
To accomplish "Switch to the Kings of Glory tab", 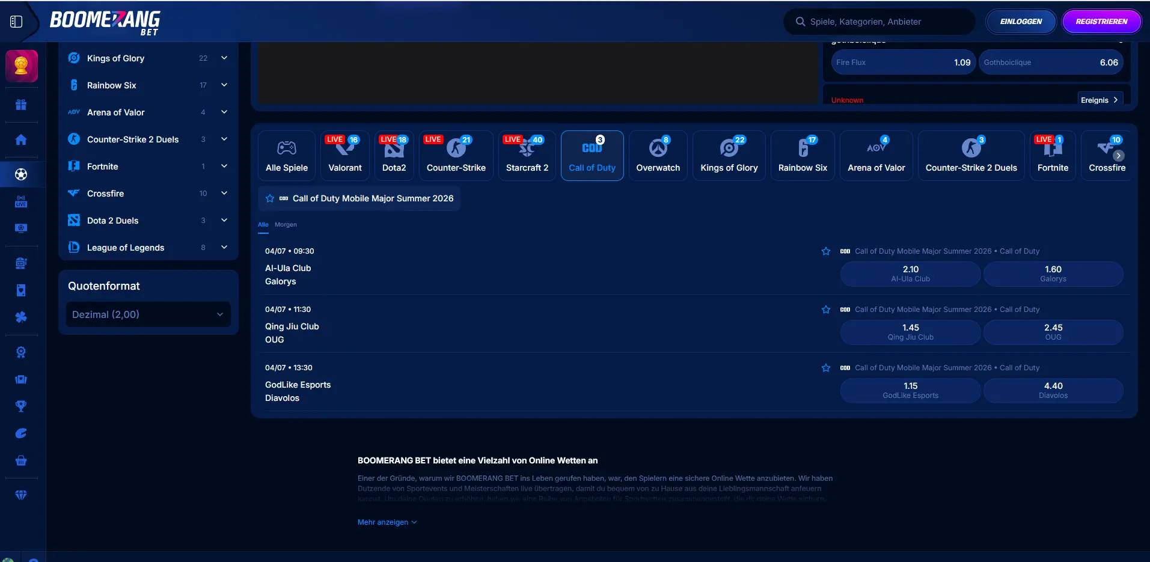I will coord(729,156).
